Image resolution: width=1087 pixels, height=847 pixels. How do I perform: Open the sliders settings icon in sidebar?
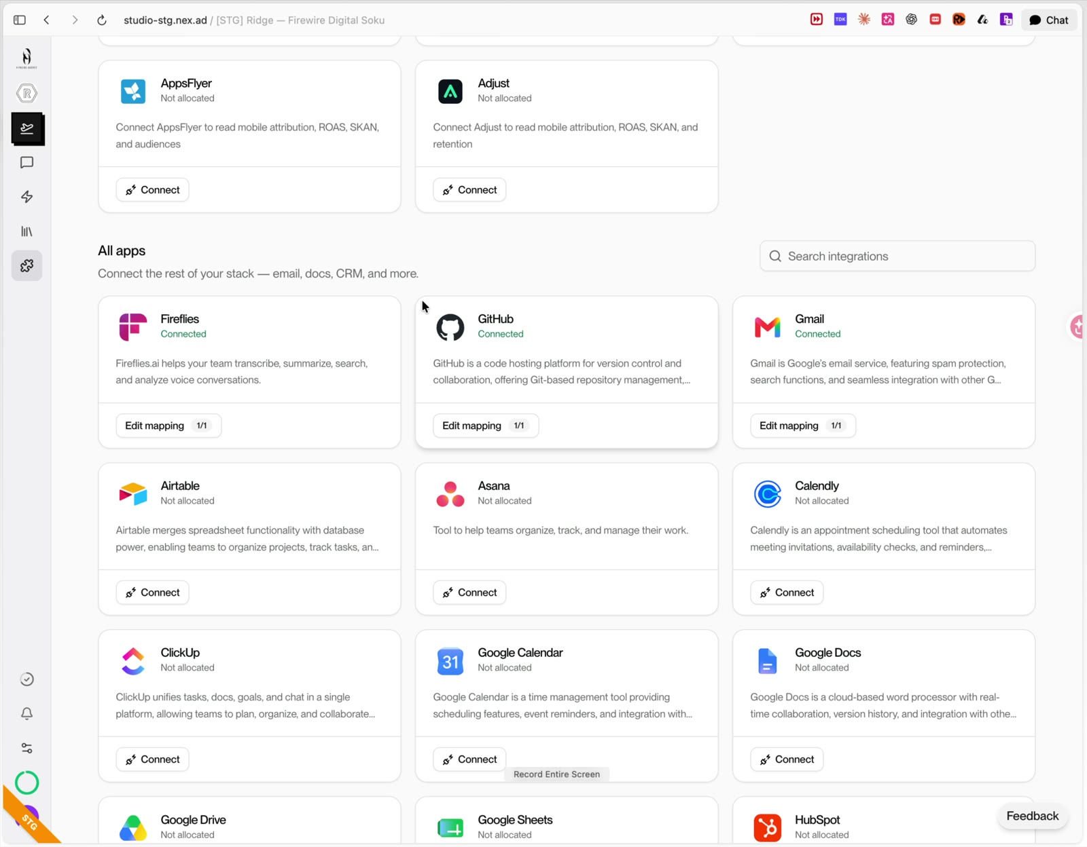point(26,748)
